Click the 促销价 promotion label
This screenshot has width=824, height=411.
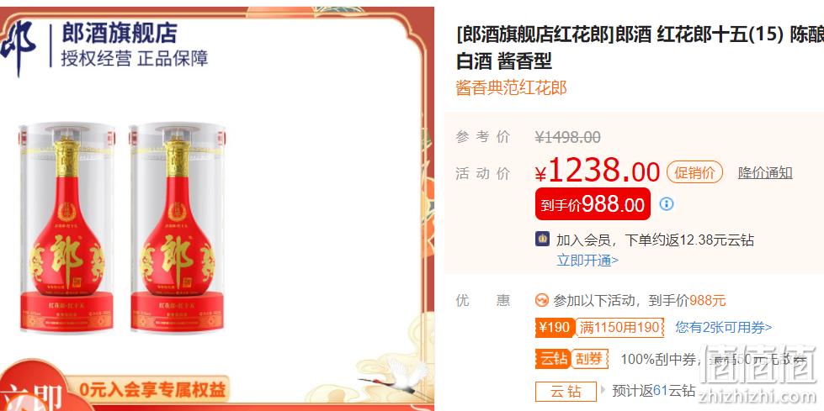tap(694, 172)
